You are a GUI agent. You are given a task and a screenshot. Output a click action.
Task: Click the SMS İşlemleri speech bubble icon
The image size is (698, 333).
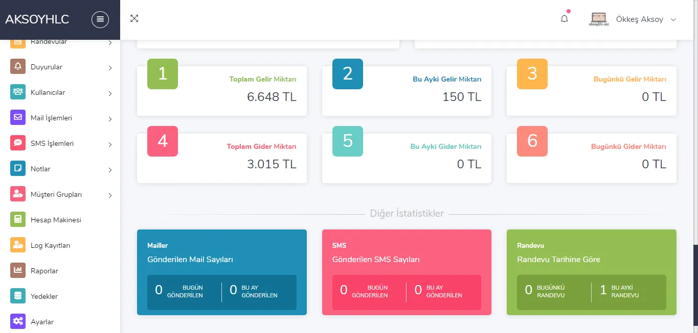pos(18,143)
